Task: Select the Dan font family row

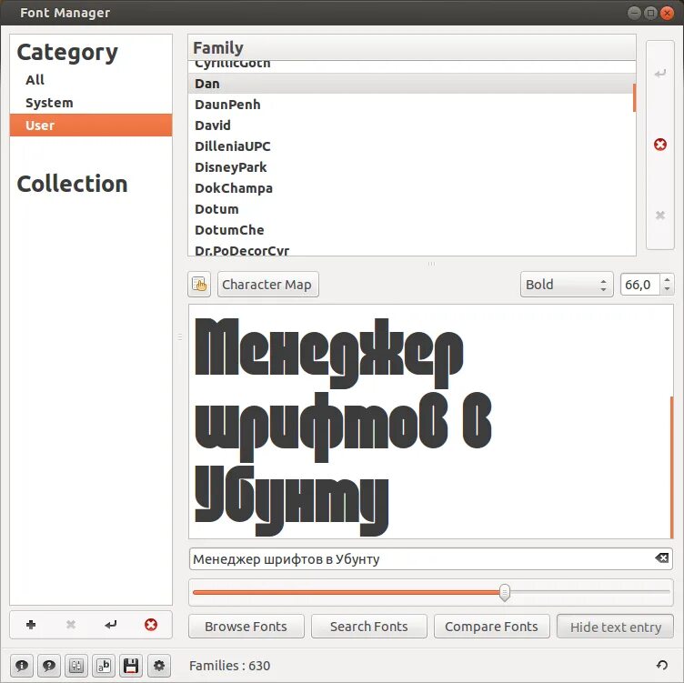Action: click(410, 84)
